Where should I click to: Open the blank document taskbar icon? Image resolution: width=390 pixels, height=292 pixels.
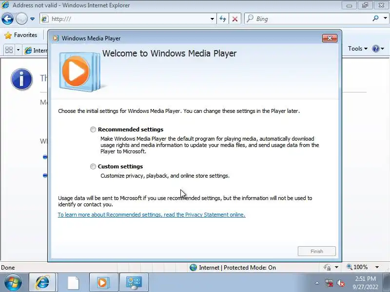coord(73,282)
